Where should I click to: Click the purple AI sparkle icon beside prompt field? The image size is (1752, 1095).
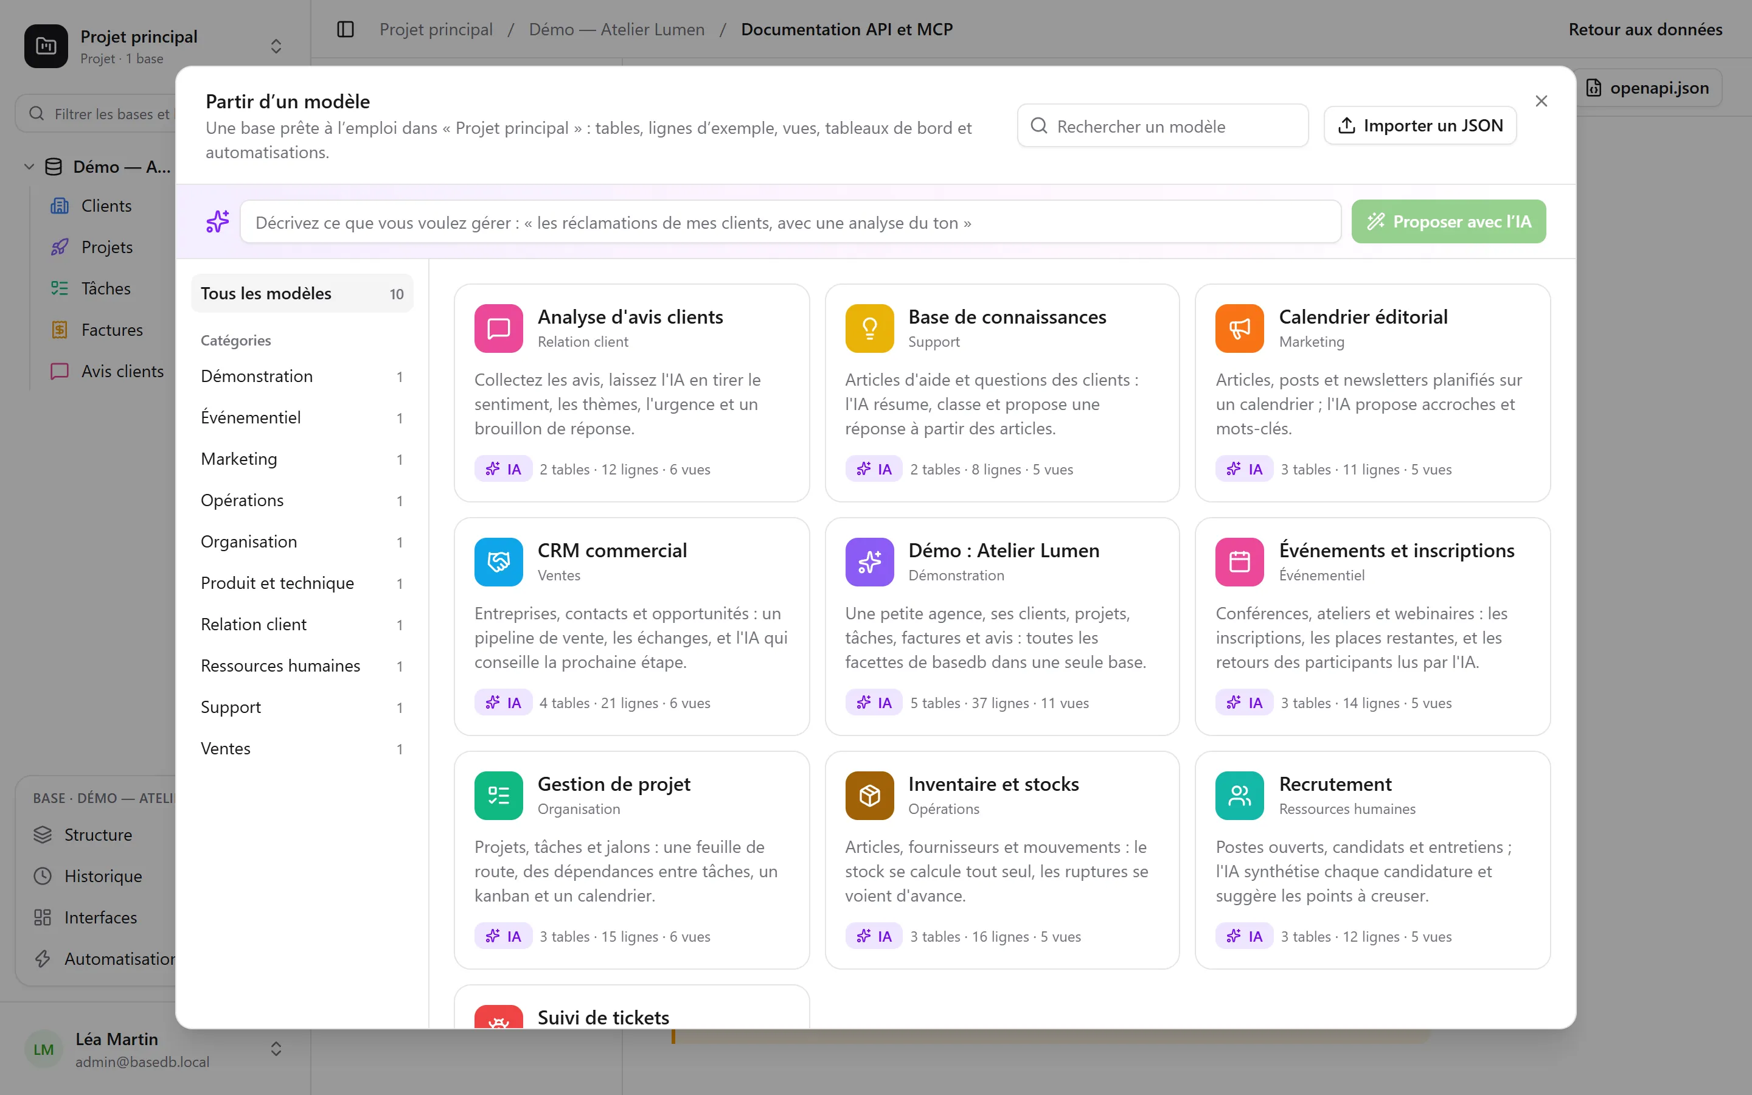click(217, 221)
